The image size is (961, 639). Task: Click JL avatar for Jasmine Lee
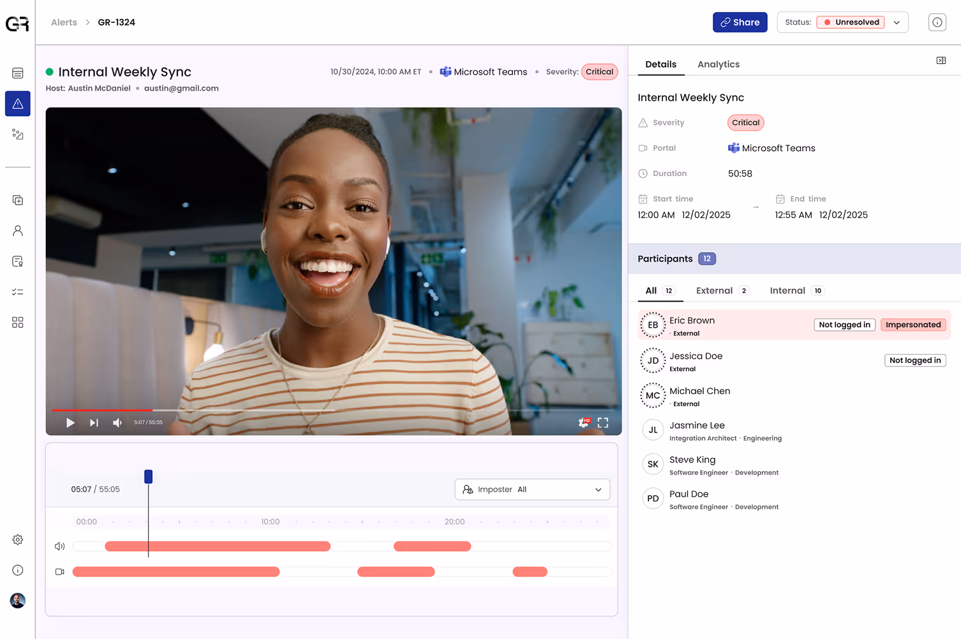pos(653,430)
